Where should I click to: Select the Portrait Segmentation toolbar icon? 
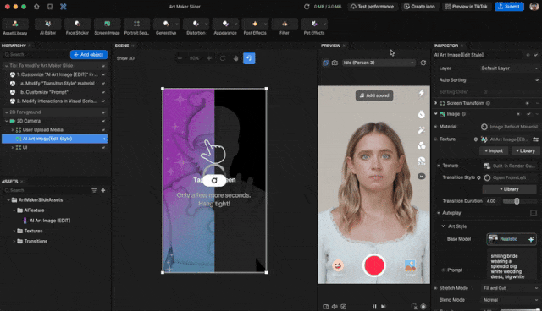click(x=136, y=27)
